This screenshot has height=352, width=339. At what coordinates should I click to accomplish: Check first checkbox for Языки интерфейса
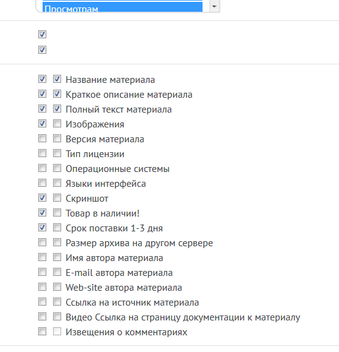coord(42,183)
